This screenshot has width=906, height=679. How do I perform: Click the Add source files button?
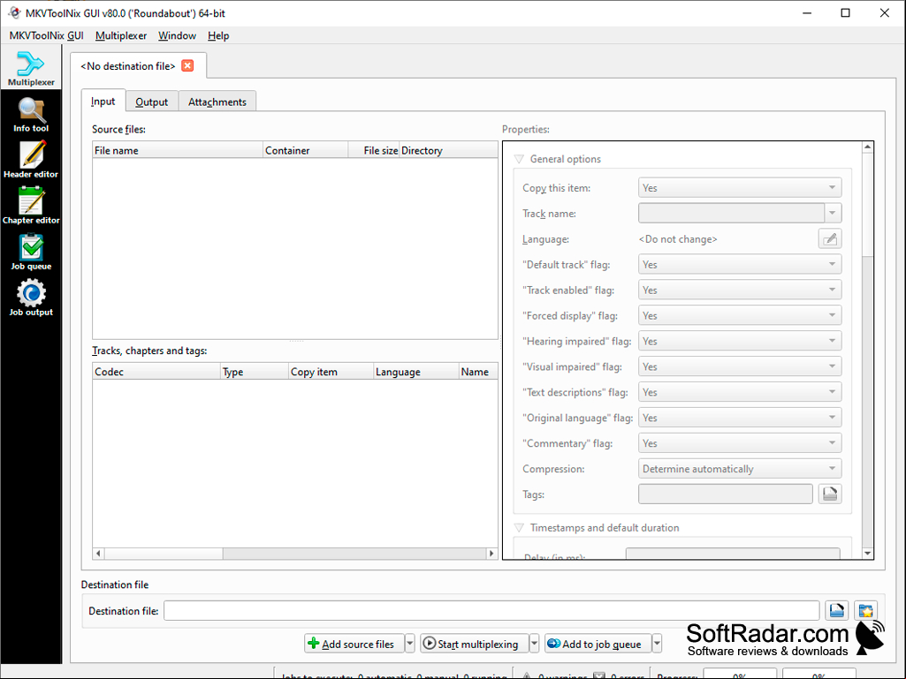tap(354, 643)
